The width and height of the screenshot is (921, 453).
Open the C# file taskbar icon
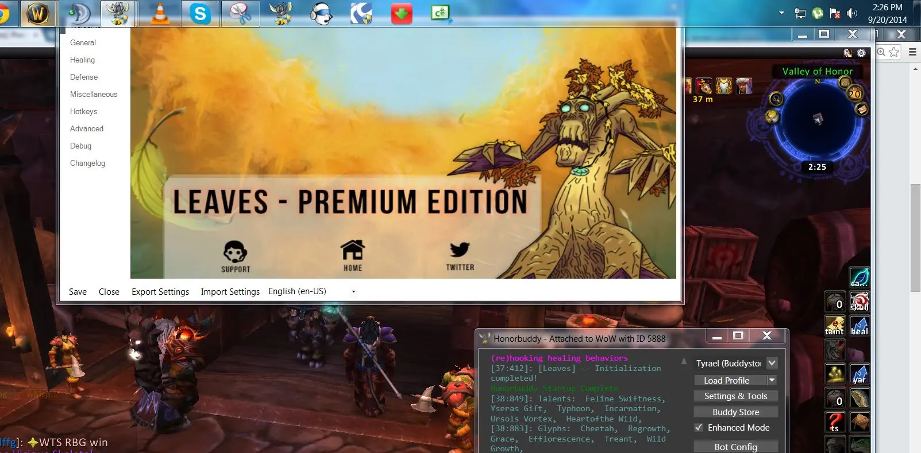(441, 14)
